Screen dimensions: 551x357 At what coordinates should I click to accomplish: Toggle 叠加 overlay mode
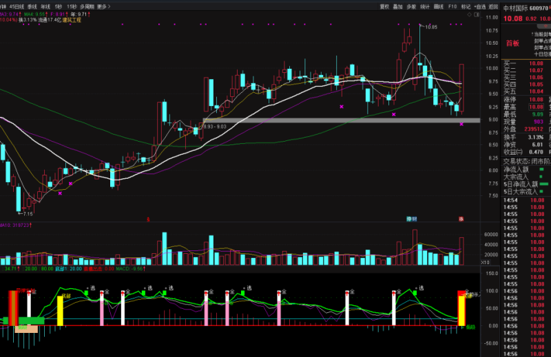click(398, 6)
